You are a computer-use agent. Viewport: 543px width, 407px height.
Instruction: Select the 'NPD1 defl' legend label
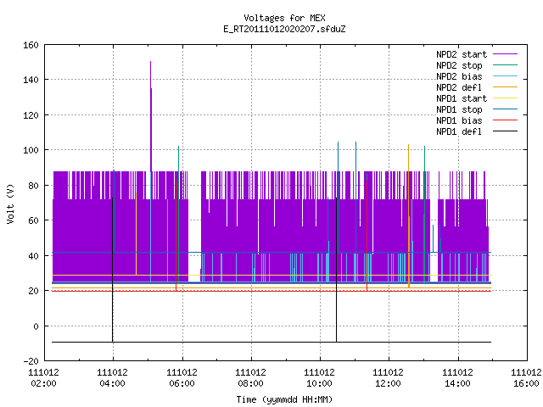pos(458,132)
